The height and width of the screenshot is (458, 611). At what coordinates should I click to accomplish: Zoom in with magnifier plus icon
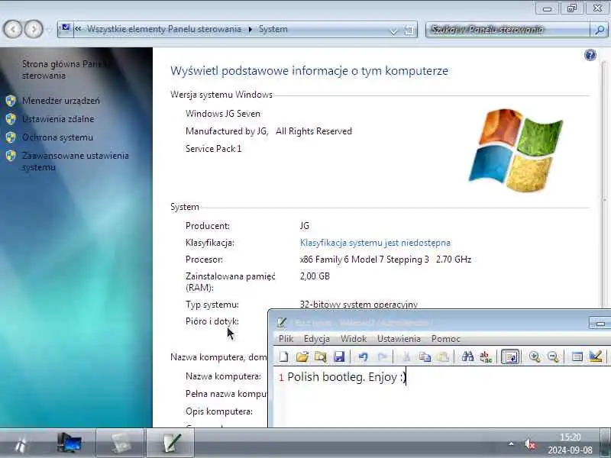tap(534, 356)
